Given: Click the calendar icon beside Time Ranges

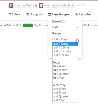Looking at the screenshot, I should 49,14.
